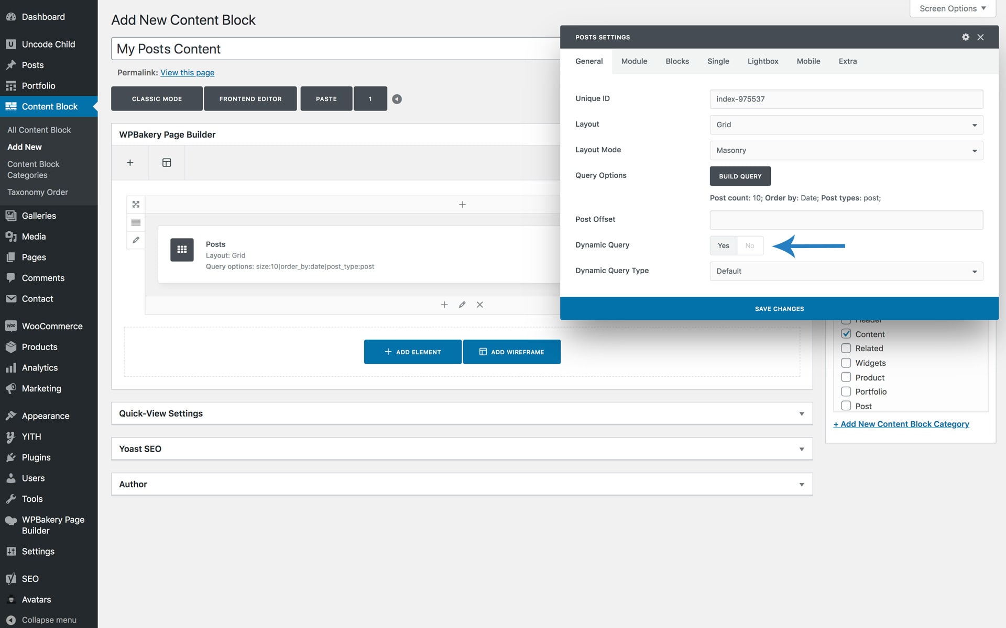Set Dynamic Query toggle to No
Viewport: 1006px width, 628px height.
point(750,245)
